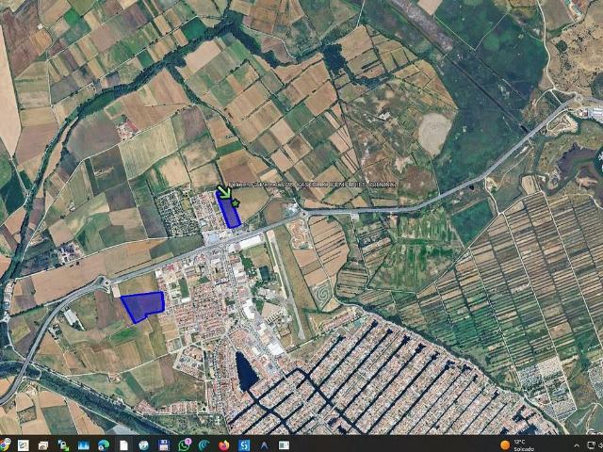Open the blank document icon in the taskbar
The width and height of the screenshot is (603, 452).
123,445
